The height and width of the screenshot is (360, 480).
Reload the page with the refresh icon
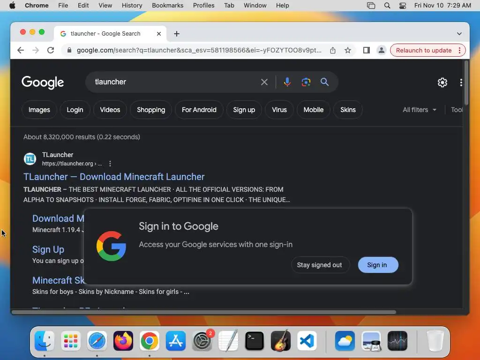click(51, 50)
